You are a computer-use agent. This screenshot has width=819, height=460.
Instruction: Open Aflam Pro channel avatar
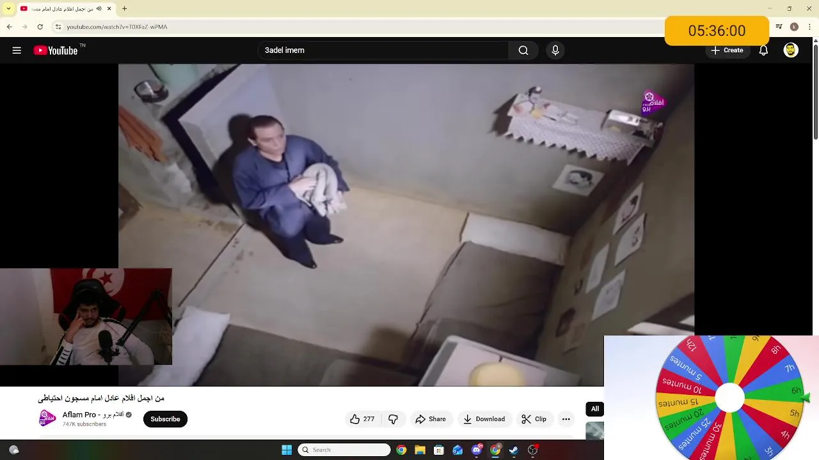pos(47,419)
